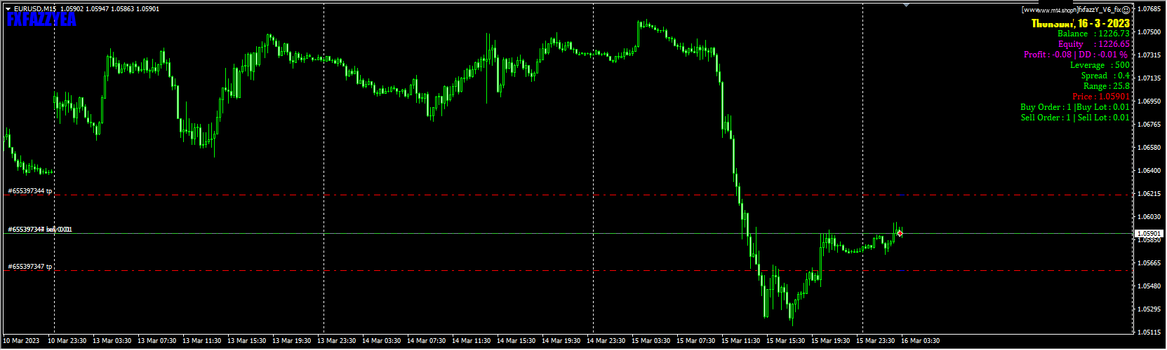Select the #655397344 tp line label
This screenshot has width=1167, height=350.
click(x=30, y=191)
